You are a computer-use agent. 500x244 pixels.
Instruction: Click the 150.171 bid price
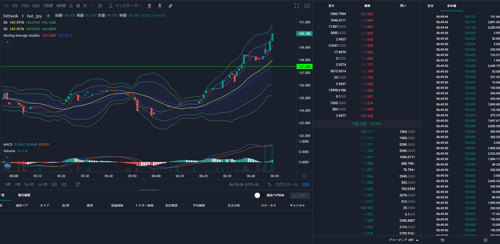(367, 132)
